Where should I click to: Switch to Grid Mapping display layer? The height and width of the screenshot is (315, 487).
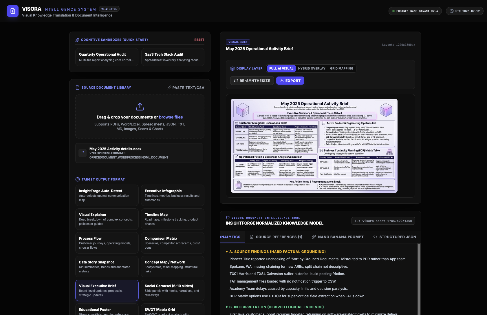tap(342, 68)
